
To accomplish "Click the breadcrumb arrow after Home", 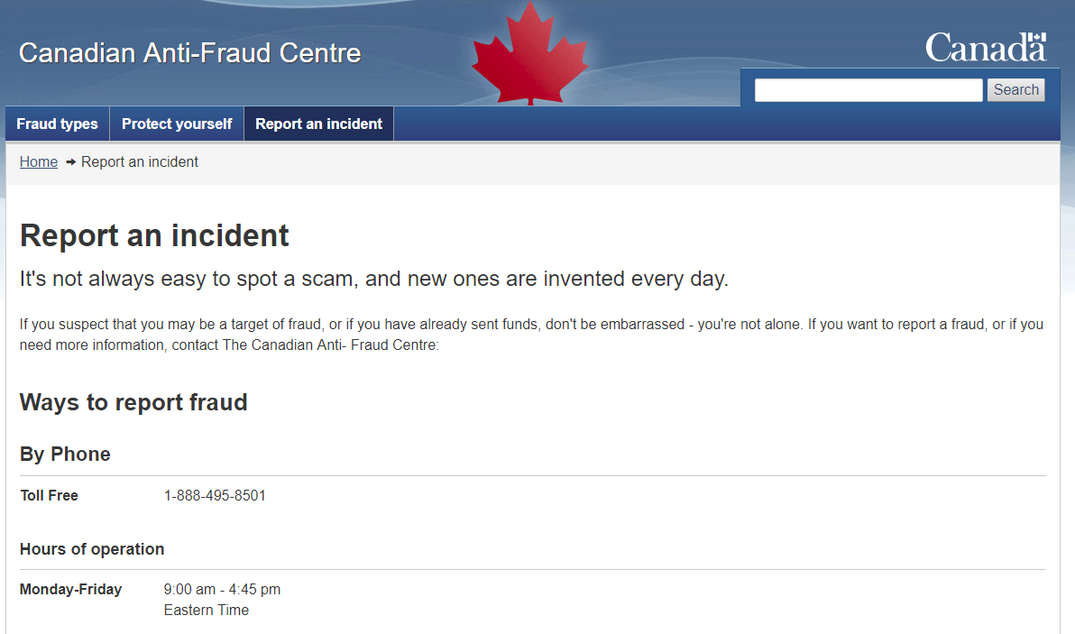I will [x=70, y=162].
